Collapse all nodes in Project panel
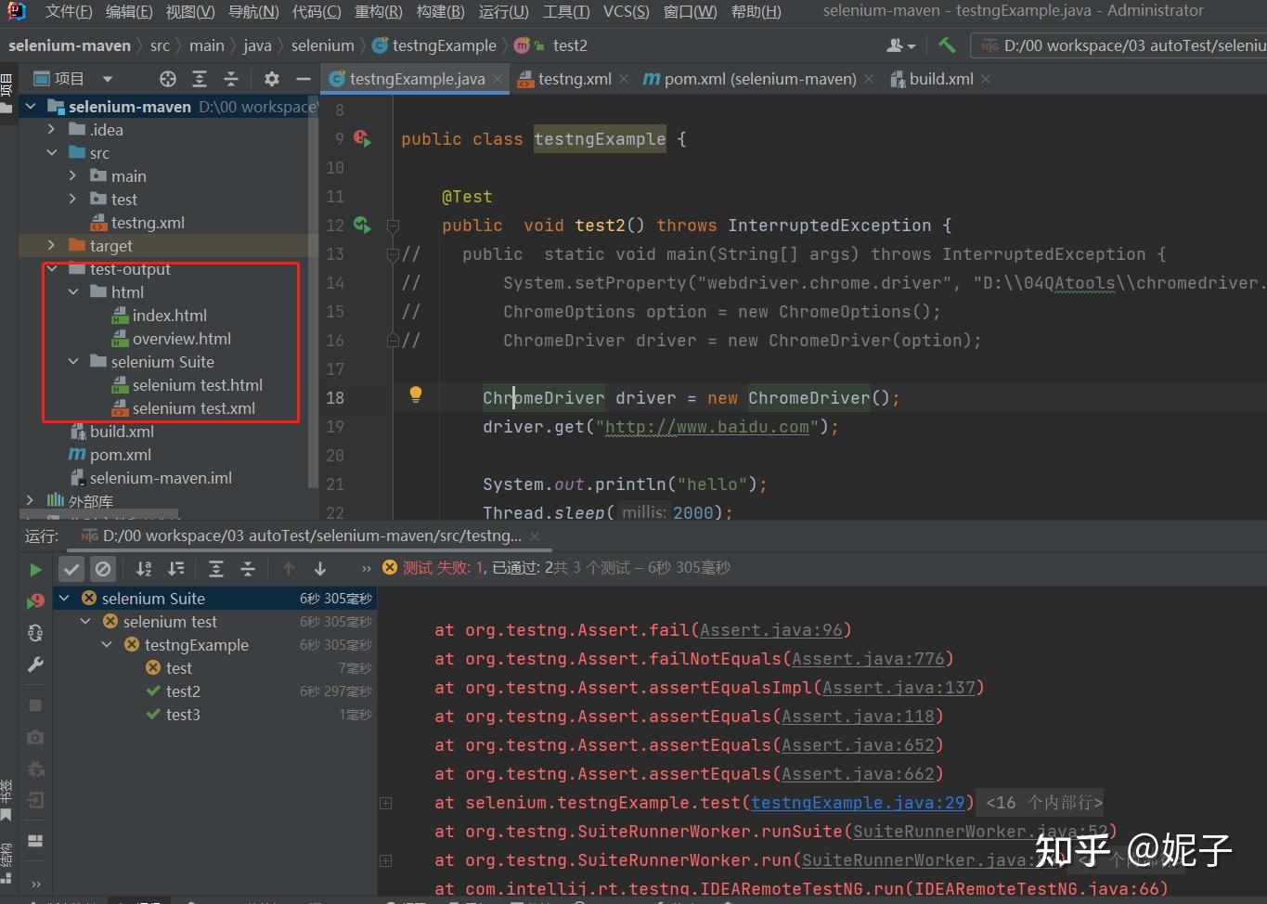Viewport: 1267px width, 904px height. [x=231, y=78]
